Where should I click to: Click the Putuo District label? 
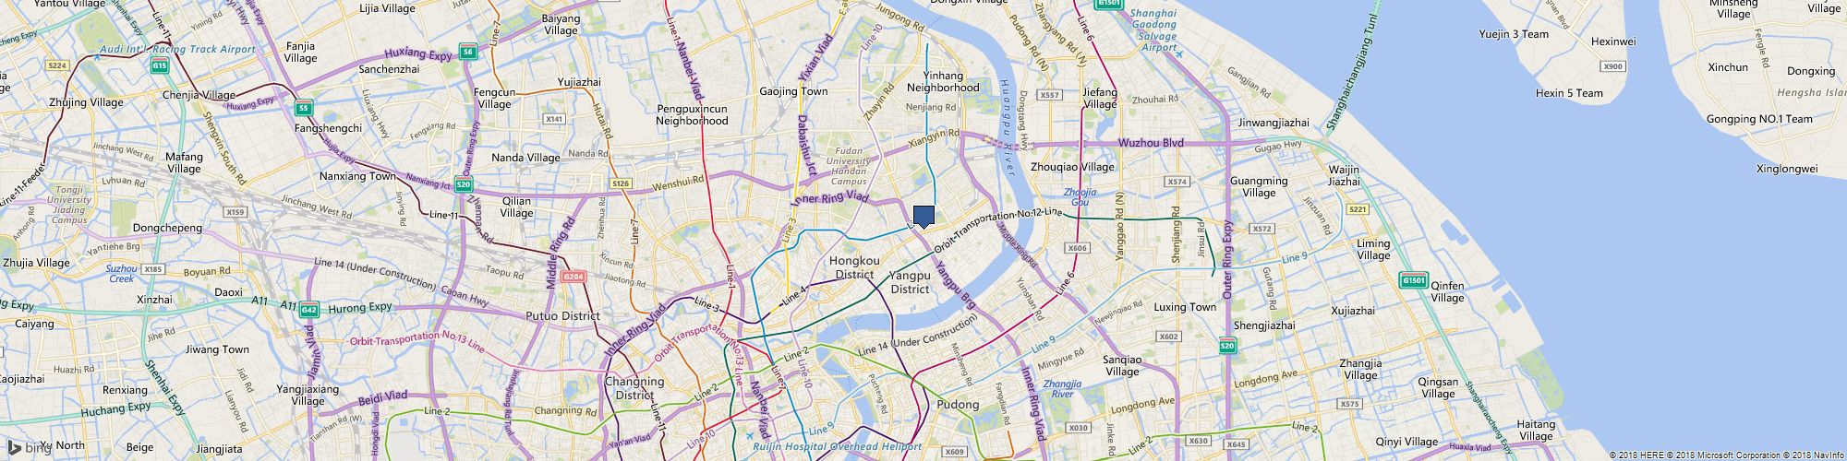click(562, 316)
